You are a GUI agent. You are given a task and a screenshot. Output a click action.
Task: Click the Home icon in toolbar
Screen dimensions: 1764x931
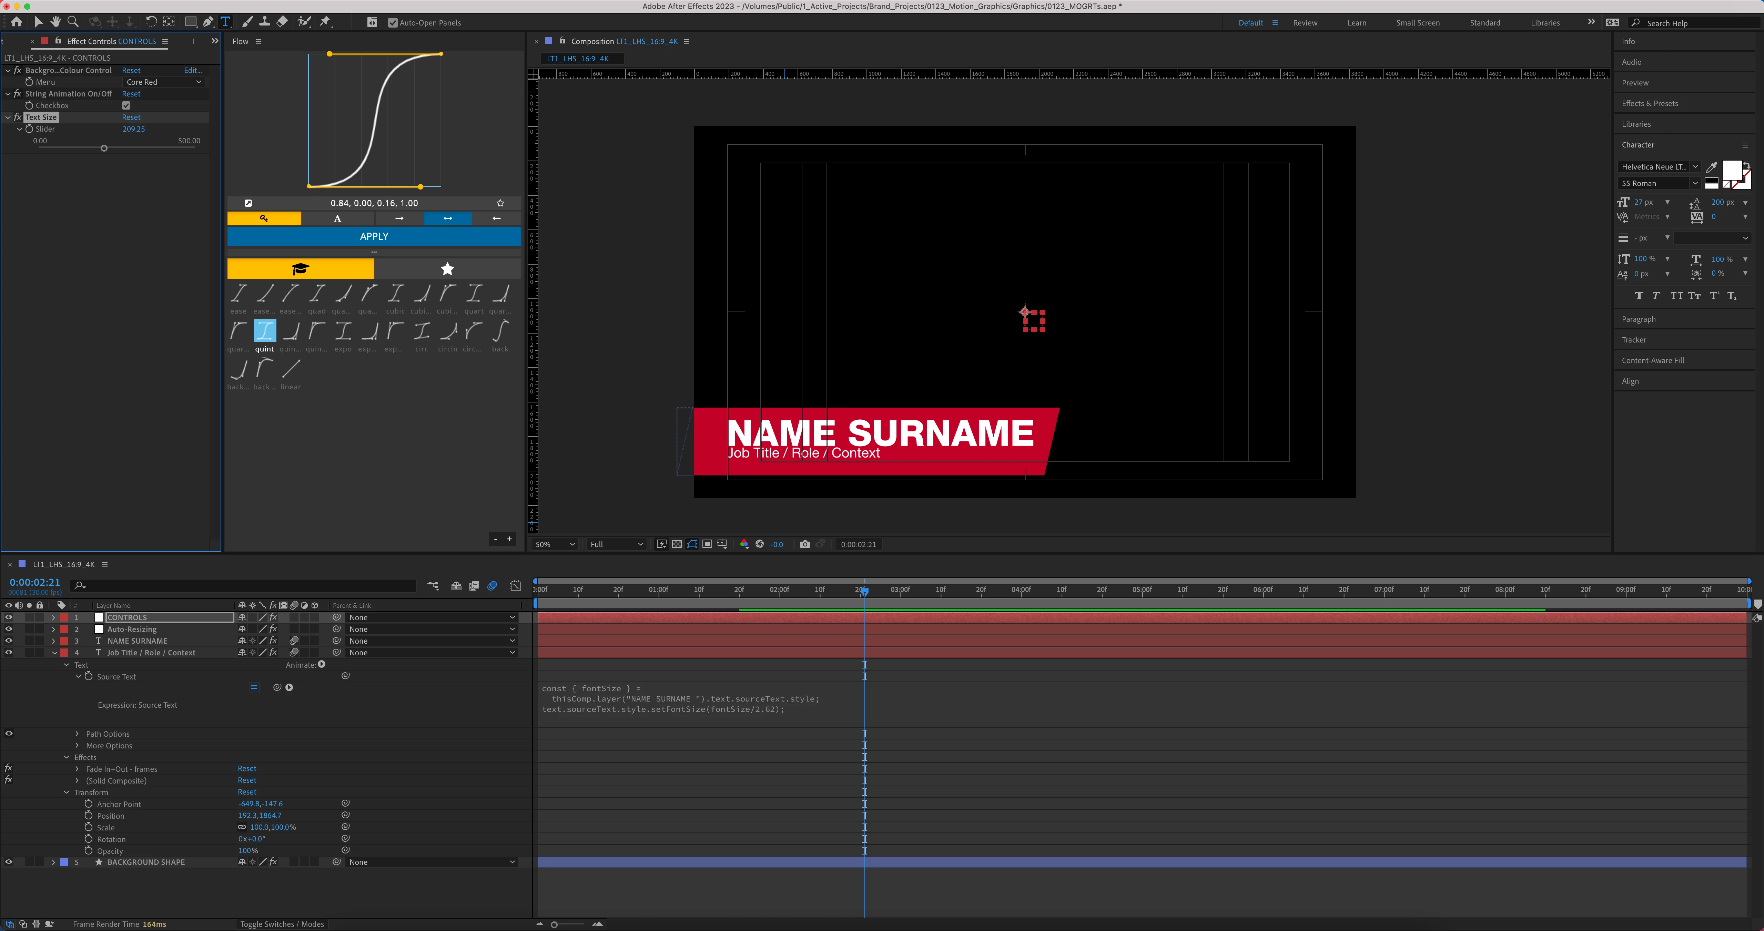(17, 22)
